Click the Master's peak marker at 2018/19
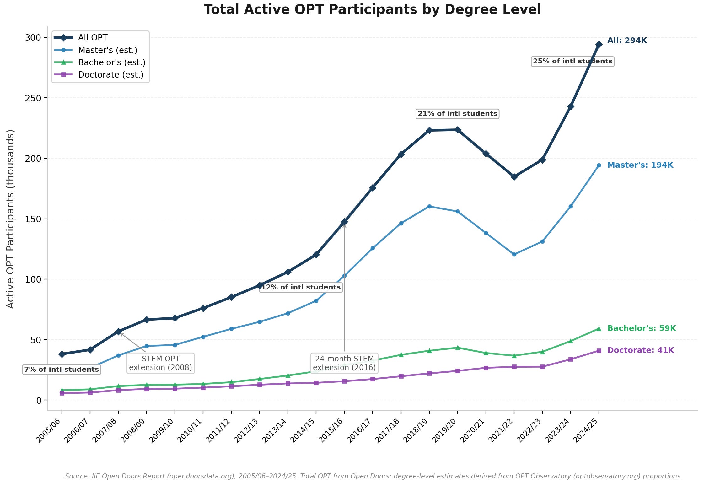704x486 pixels. click(429, 206)
